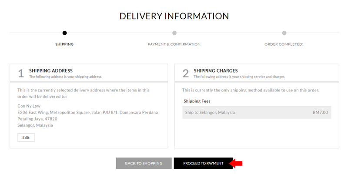Proceed to payment
The image size is (348, 178).
[x=203, y=163]
